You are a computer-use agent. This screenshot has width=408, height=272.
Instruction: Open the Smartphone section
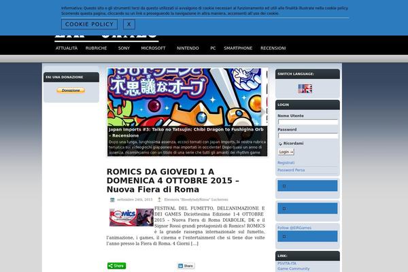click(x=238, y=48)
